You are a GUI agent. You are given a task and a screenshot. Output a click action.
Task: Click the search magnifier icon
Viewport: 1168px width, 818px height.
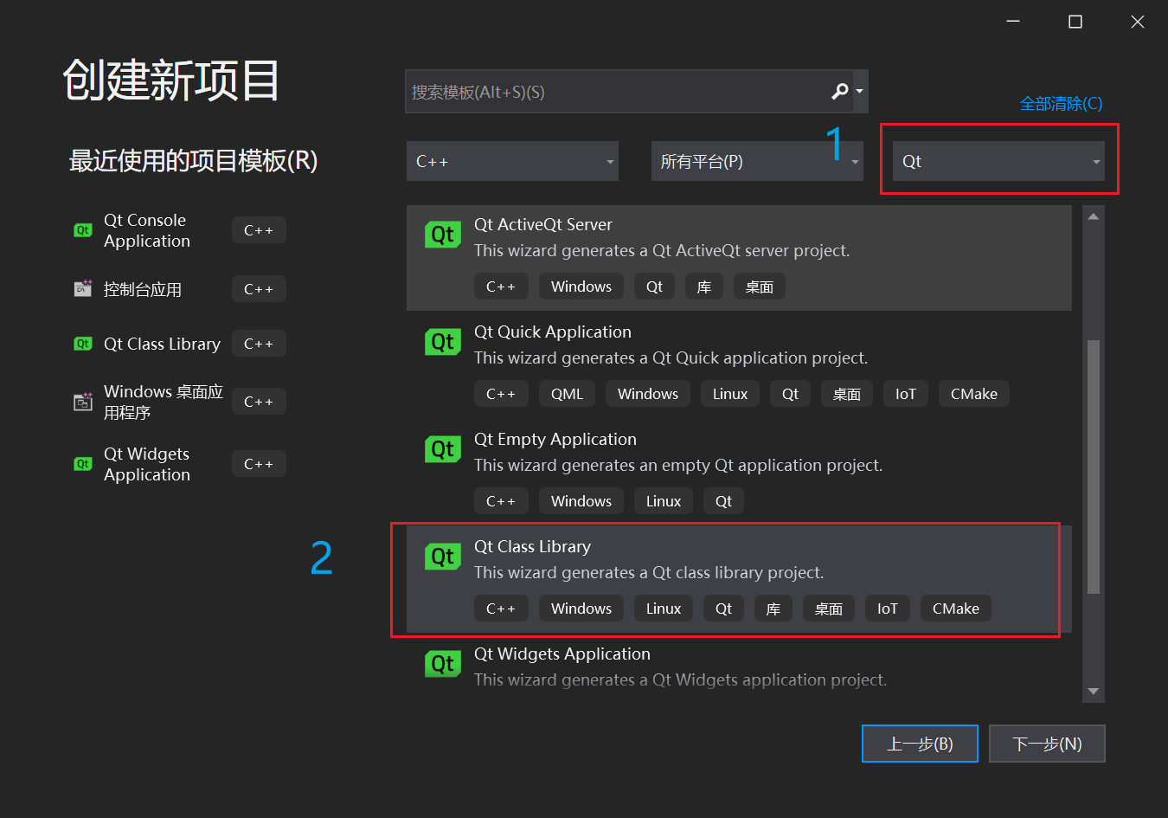pyautogui.click(x=838, y=91)
